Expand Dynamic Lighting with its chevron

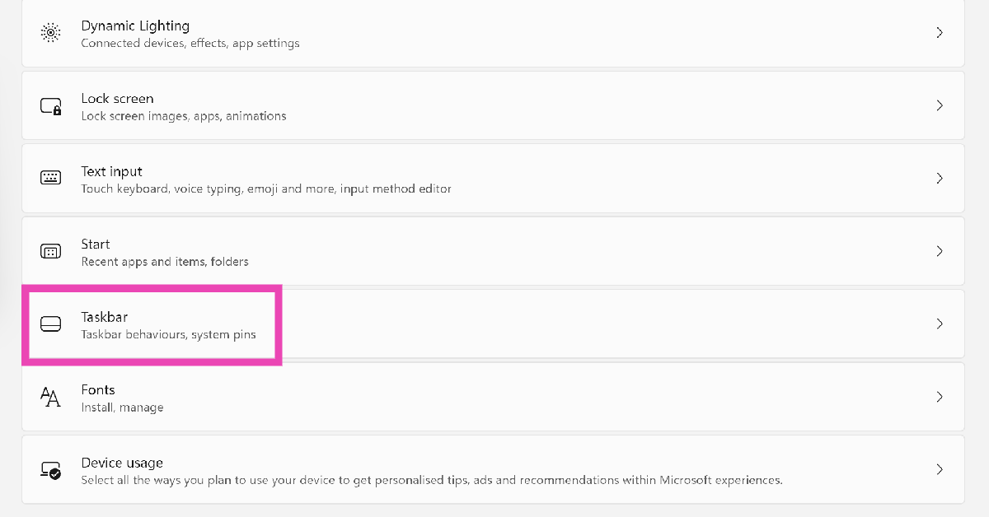tap(940, 33)
